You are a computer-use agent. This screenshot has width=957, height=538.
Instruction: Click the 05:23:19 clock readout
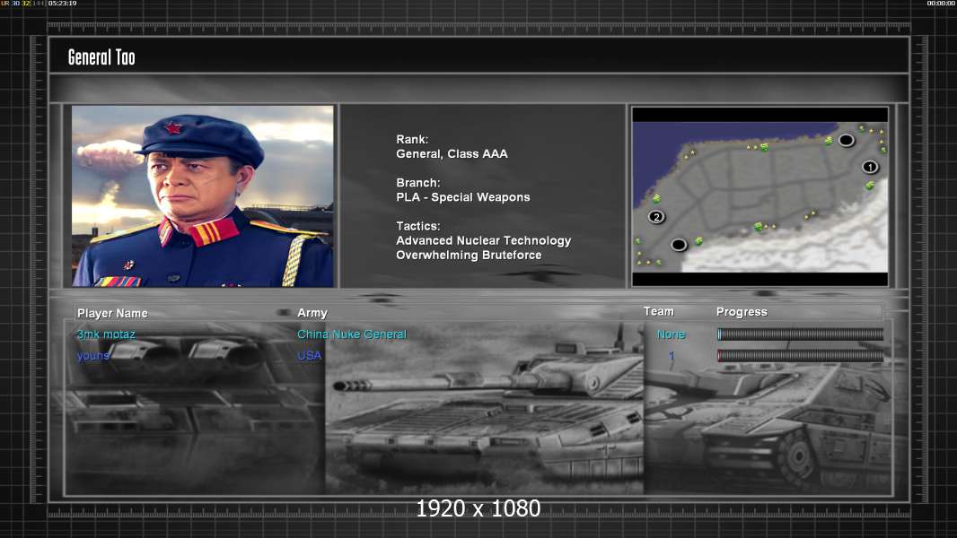(x=62, y=4)
